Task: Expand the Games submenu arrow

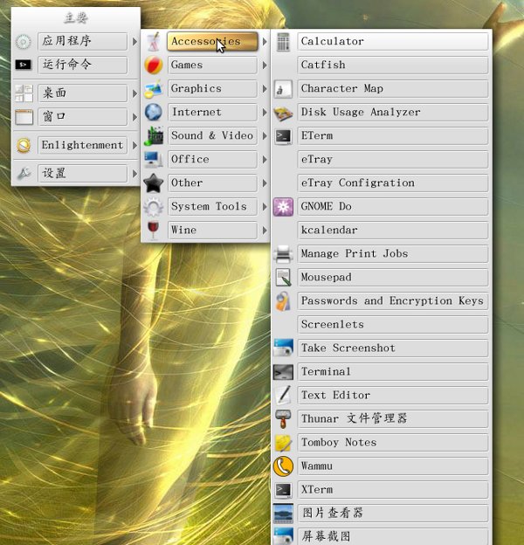Action: 265,66
